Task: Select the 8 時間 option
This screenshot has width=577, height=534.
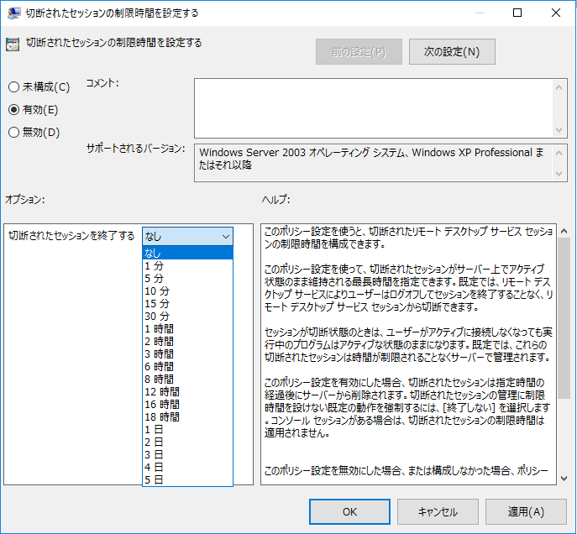Action: 187,379
